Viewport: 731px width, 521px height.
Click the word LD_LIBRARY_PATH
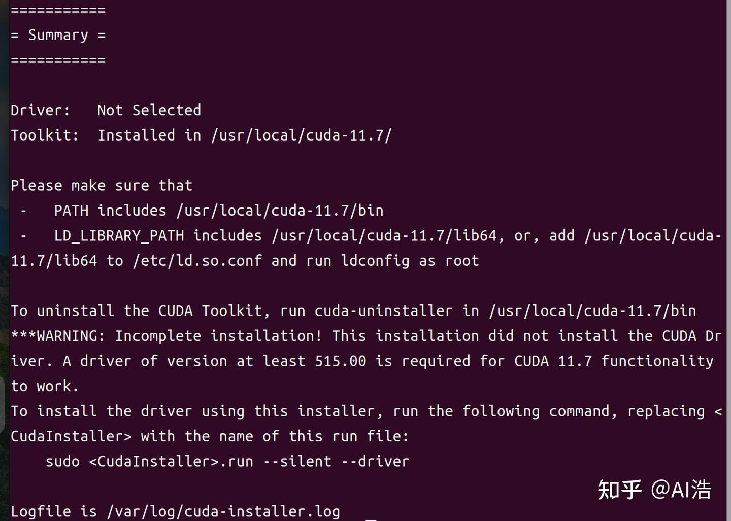point(119,236)
